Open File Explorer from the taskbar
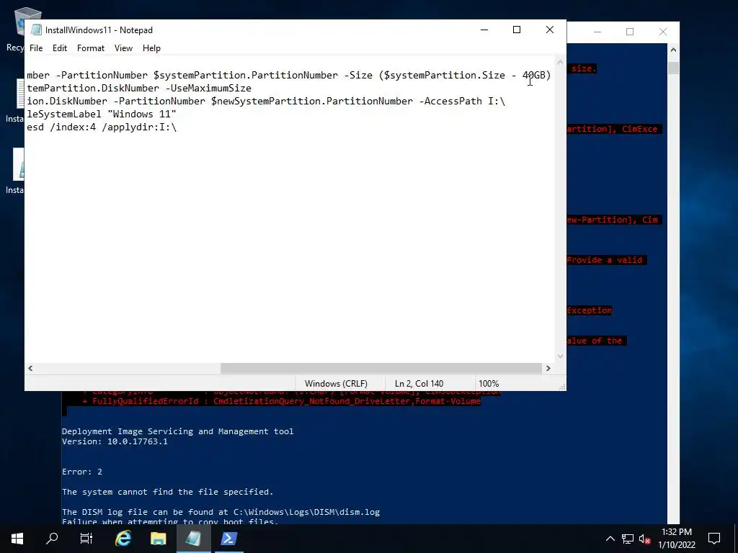Screen dimensions: 738x553 coord(158,539)
